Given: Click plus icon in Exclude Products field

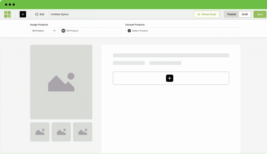Looking at the screenshot, I should point(129,31).
